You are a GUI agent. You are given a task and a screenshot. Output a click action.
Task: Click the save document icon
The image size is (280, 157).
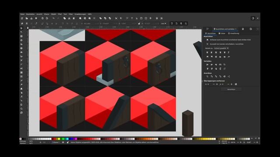[x=31, y=18]
